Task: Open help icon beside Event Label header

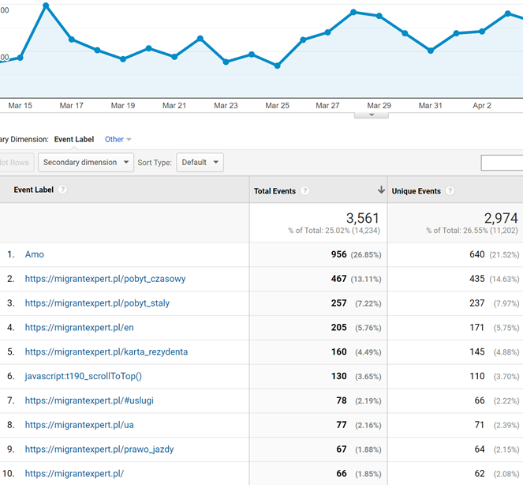Action: pyautogui.click(x=62, y=190)
